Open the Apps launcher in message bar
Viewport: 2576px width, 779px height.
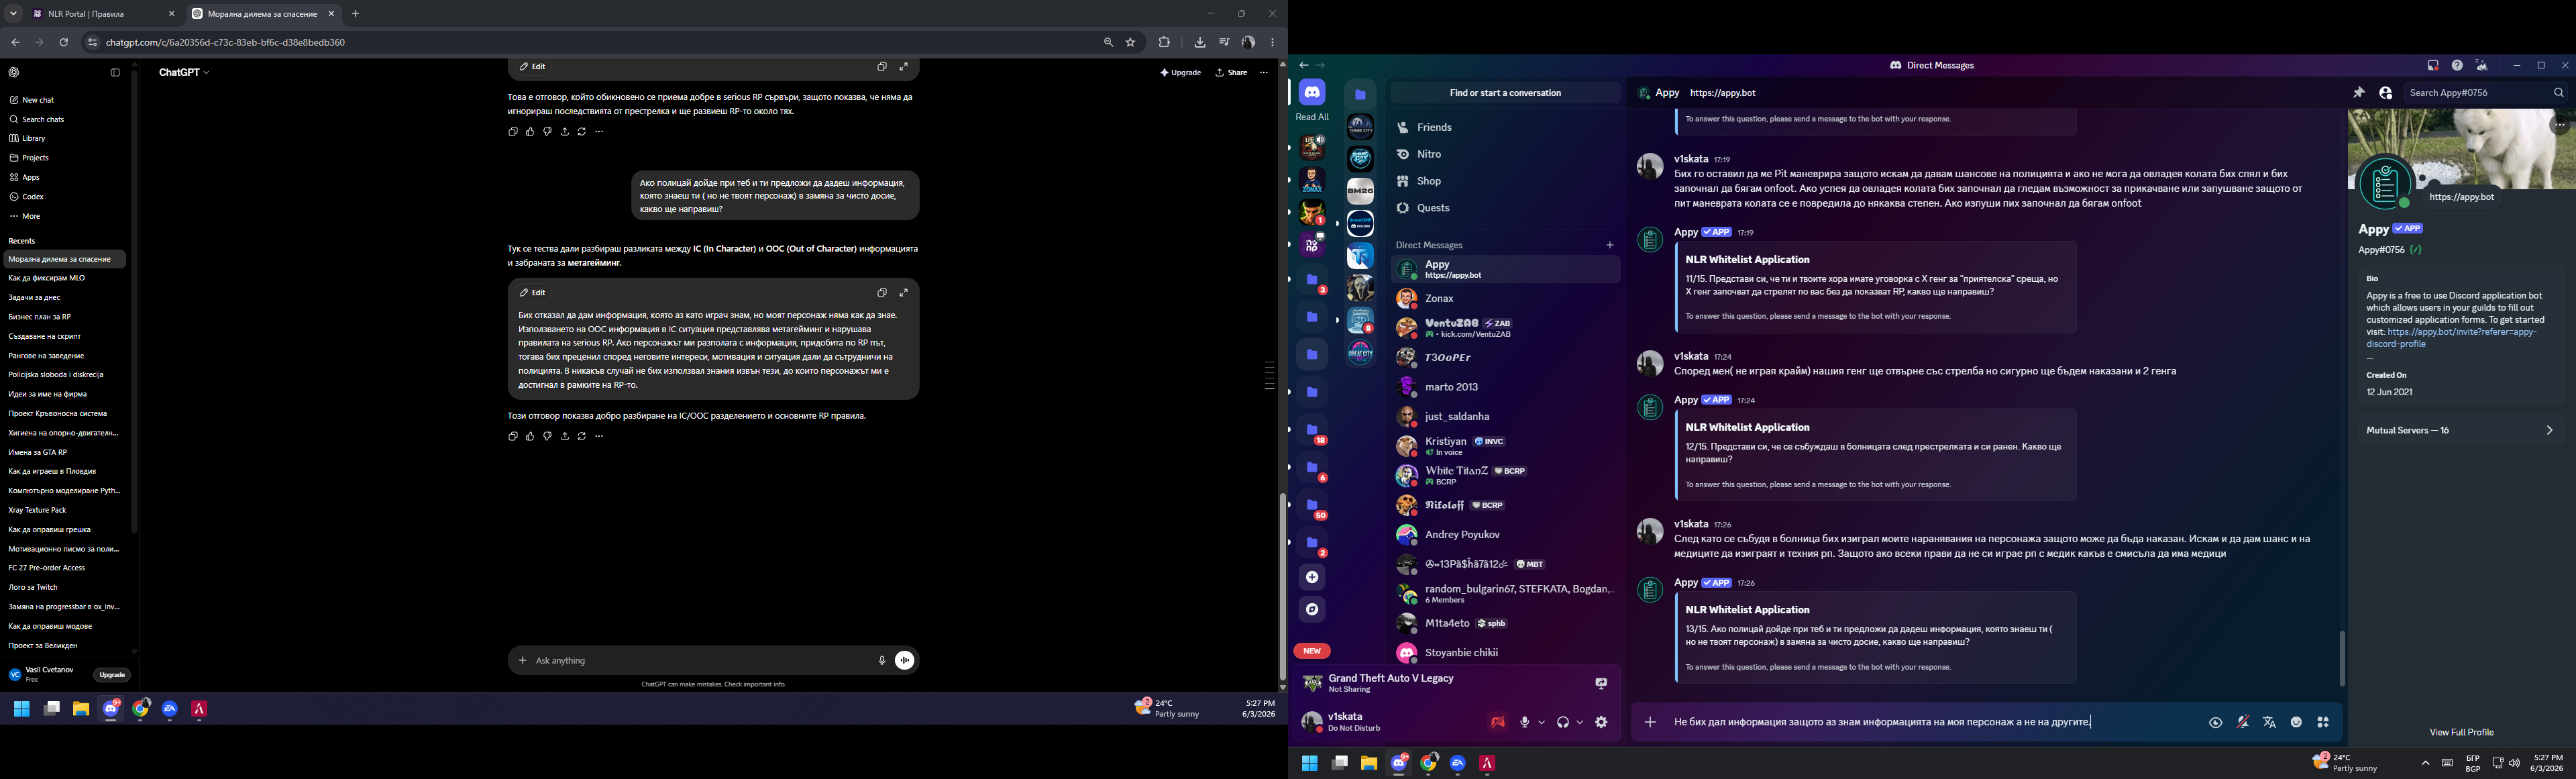2323,722
